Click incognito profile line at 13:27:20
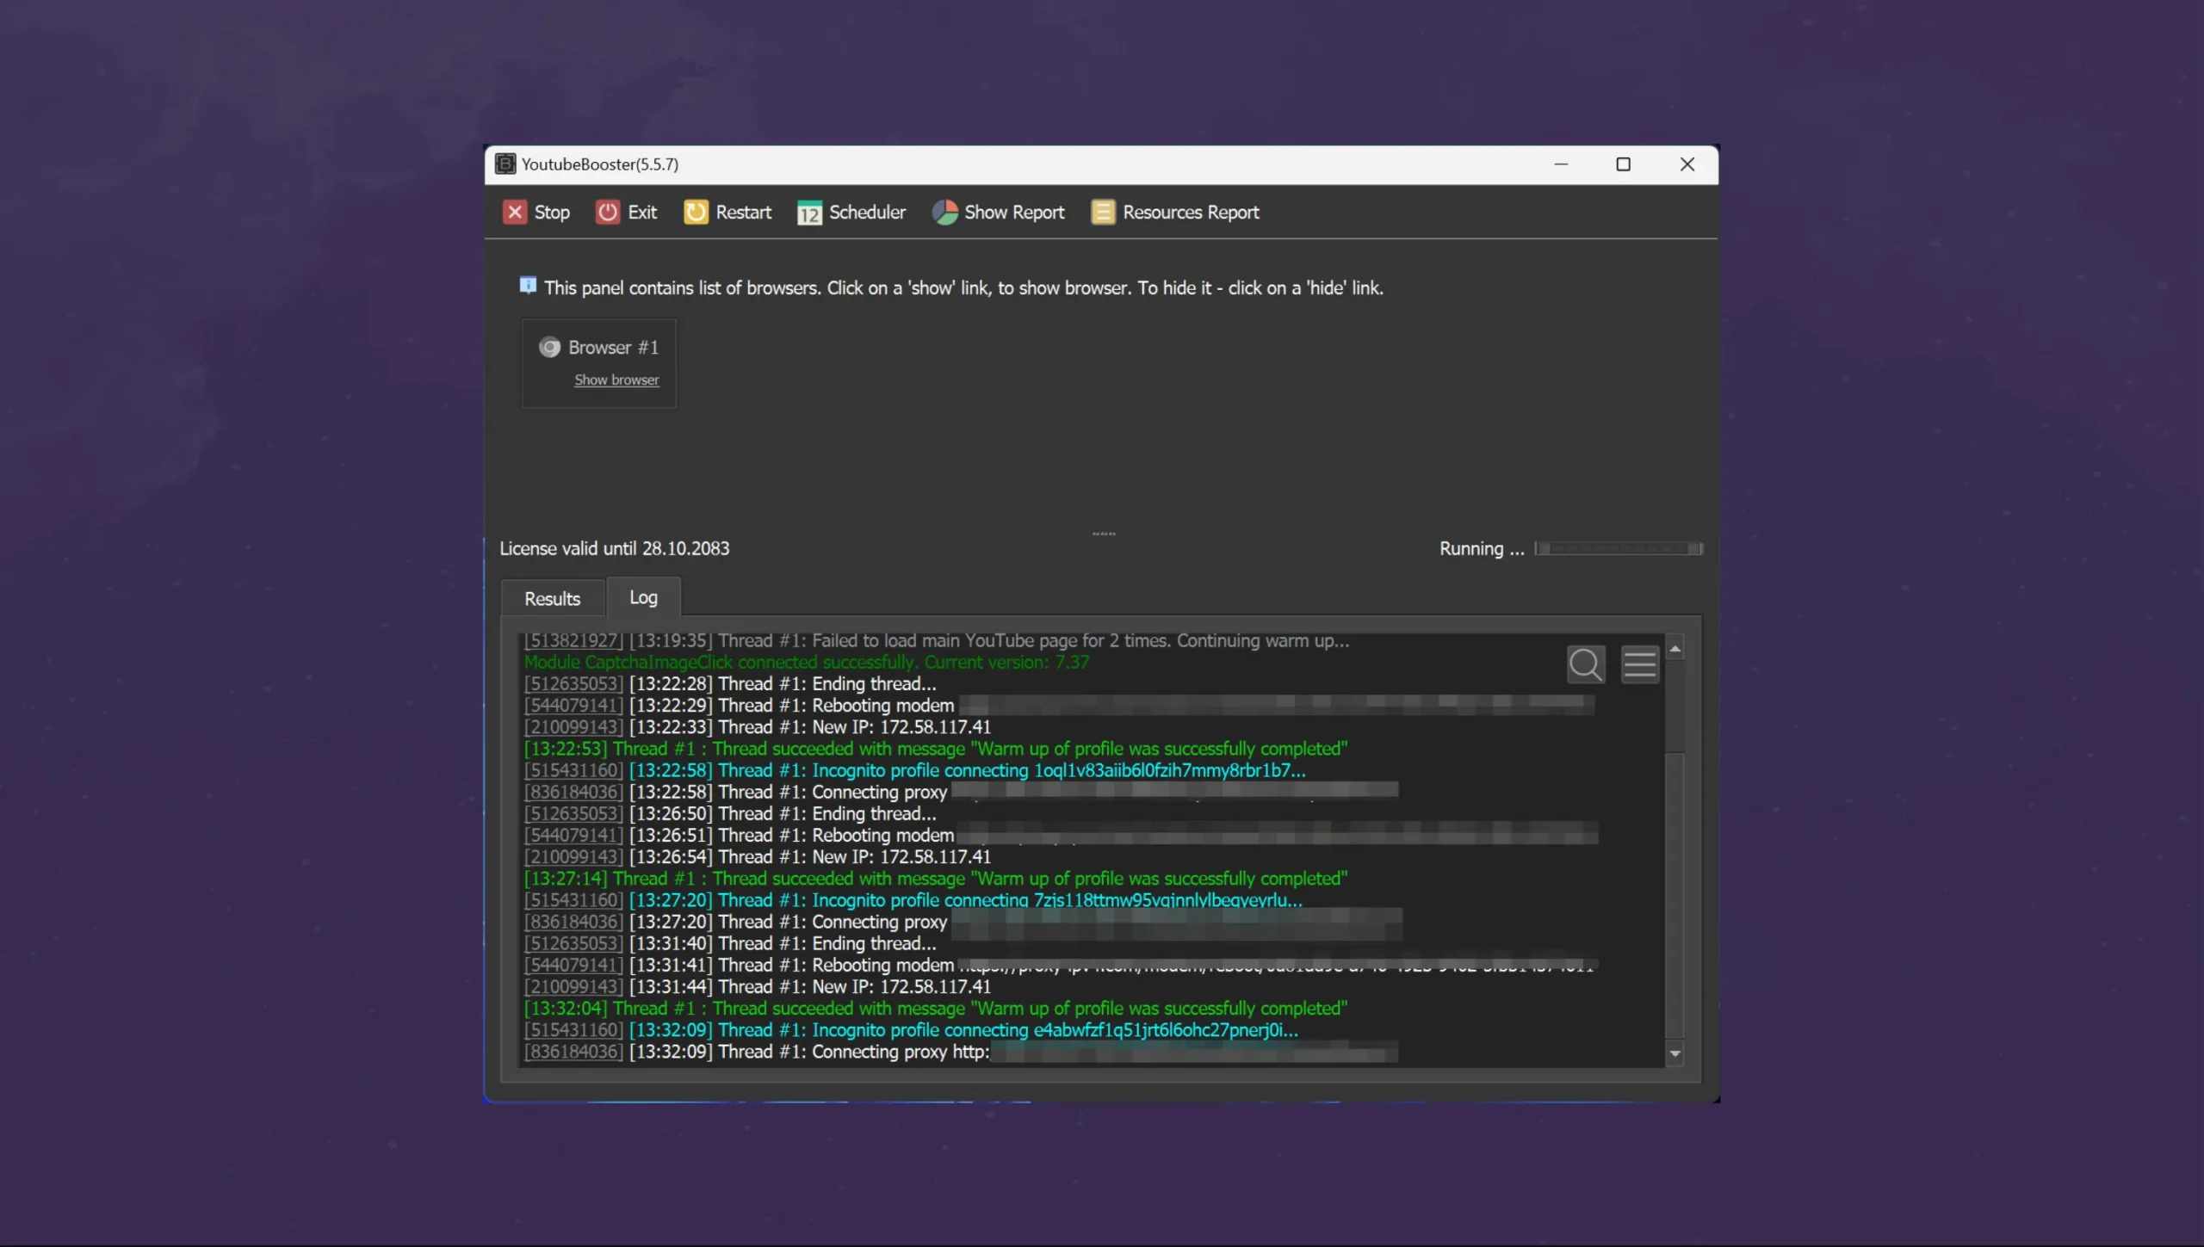This screenshot has height=1247, width=2204. [913, 900]
